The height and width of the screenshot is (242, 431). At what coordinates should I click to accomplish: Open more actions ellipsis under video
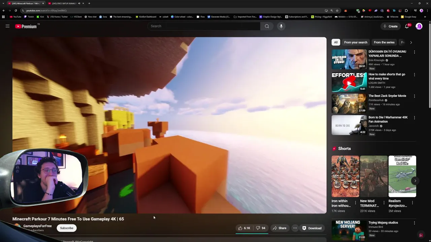295,228
